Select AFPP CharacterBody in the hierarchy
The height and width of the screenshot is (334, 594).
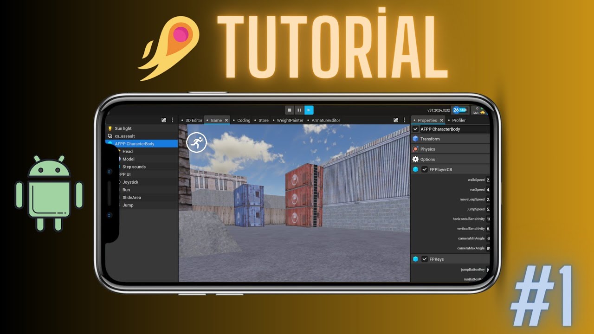point(142,144)
